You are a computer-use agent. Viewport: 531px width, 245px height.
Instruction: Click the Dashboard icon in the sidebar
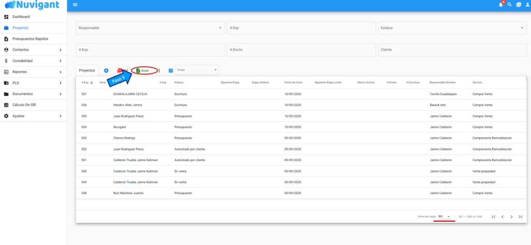pos(6,17)
